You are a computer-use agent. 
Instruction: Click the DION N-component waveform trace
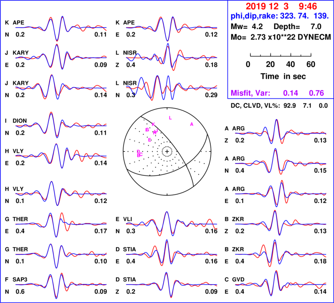[61, 125]
